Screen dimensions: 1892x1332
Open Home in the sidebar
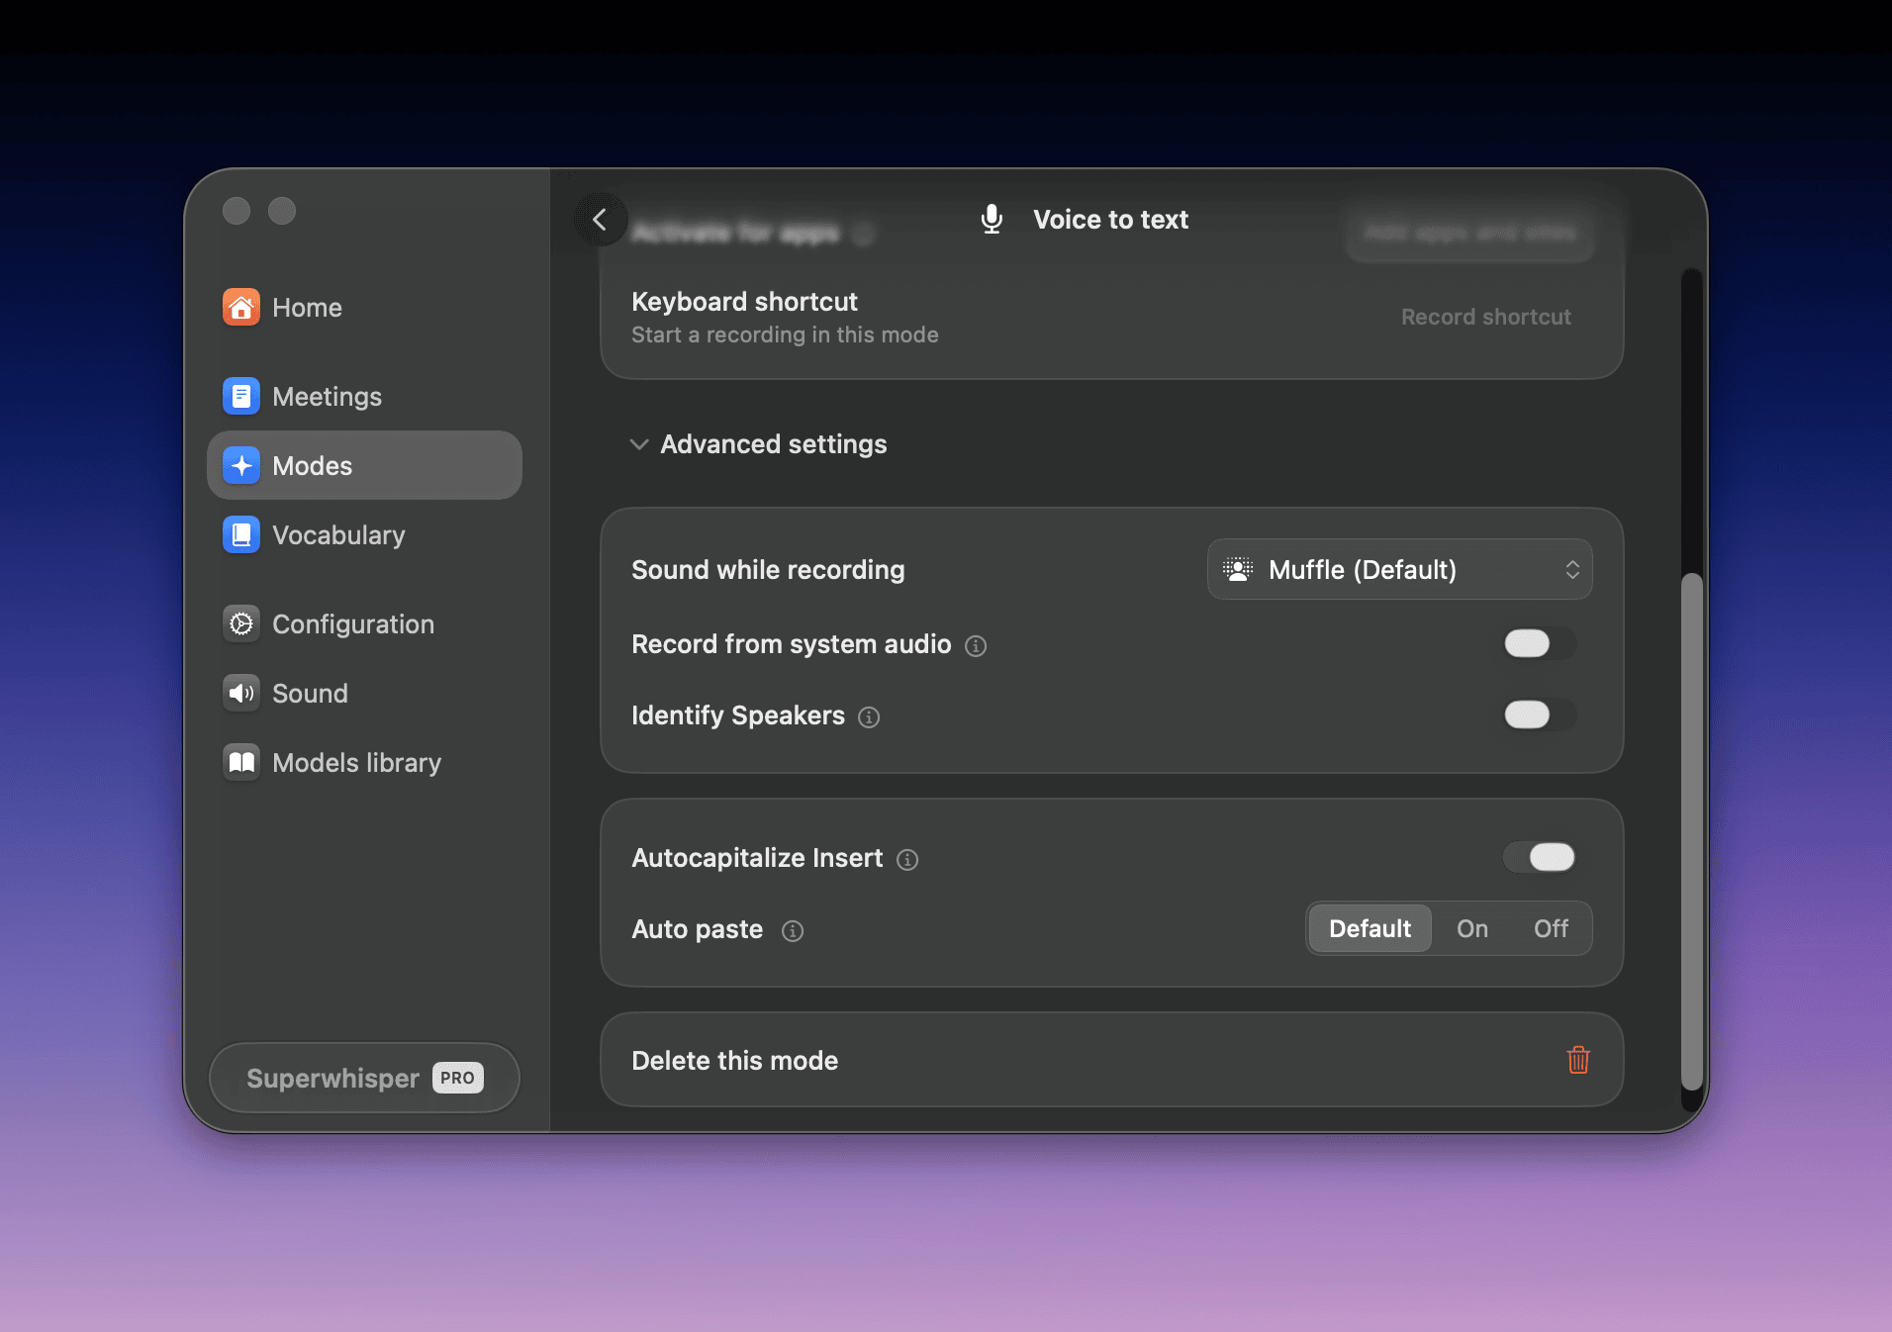click(x=364, y=308)
